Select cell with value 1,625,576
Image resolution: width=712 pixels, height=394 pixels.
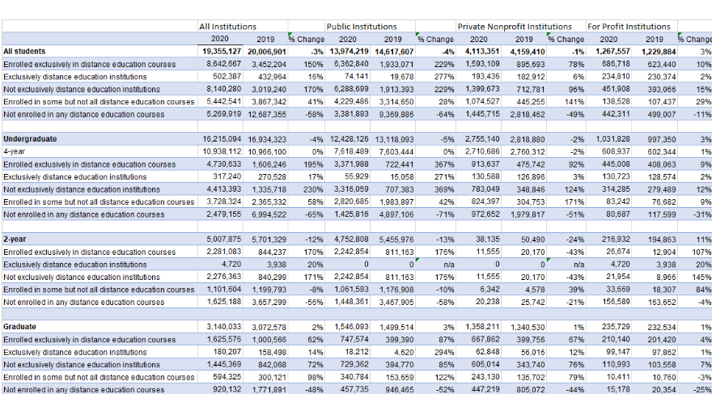pos(220,339)
